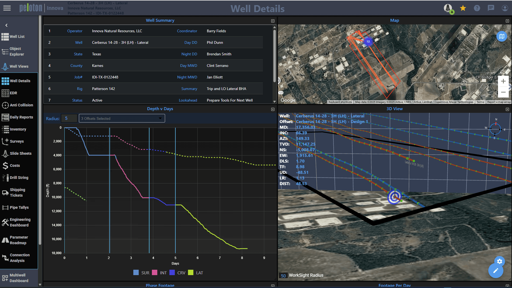Toggle LAT phase in chart legend
The height and width of the screenshot is (288, 512).
click(196, 273)
